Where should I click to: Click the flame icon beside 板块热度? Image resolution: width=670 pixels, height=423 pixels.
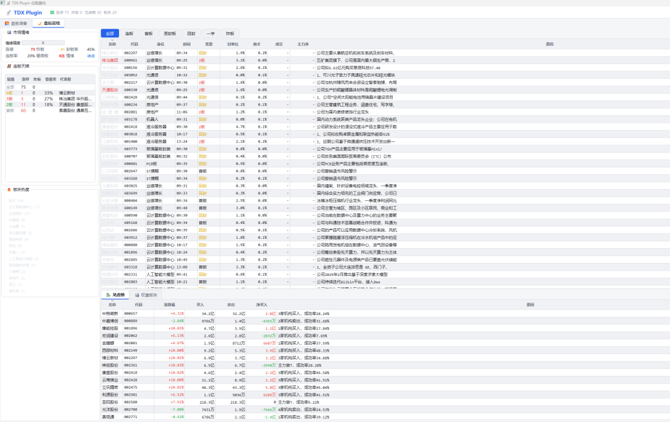pos(9,190)
